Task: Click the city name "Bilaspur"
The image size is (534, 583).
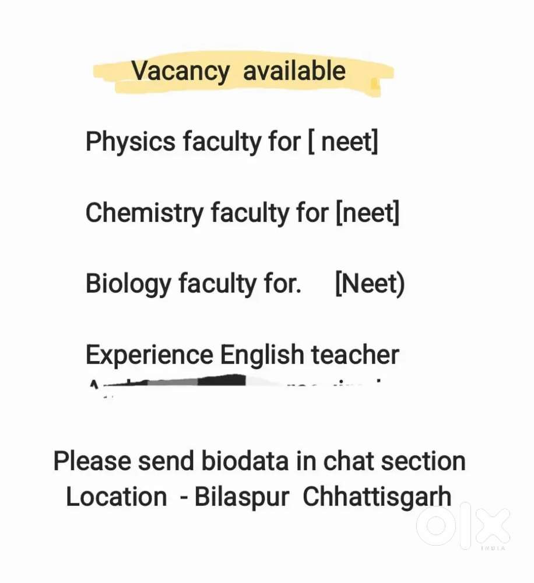Action: coord(242,497)
